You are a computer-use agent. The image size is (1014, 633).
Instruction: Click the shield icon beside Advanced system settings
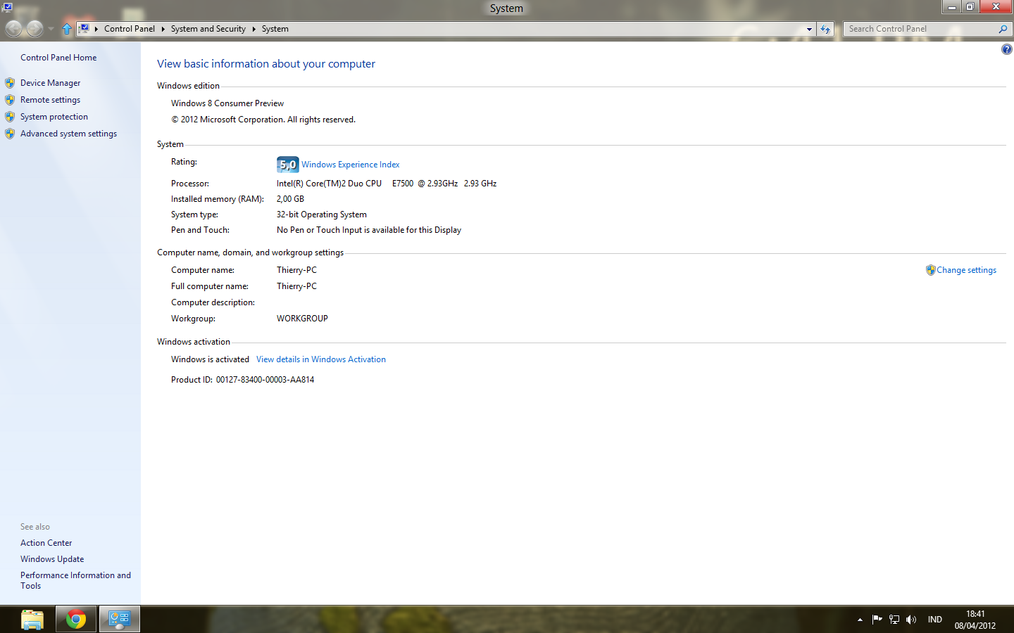point(10,134)
